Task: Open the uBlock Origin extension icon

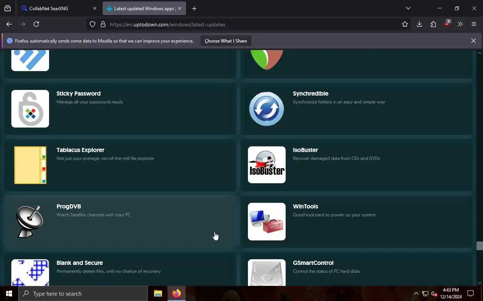Action: click(447, 24)
